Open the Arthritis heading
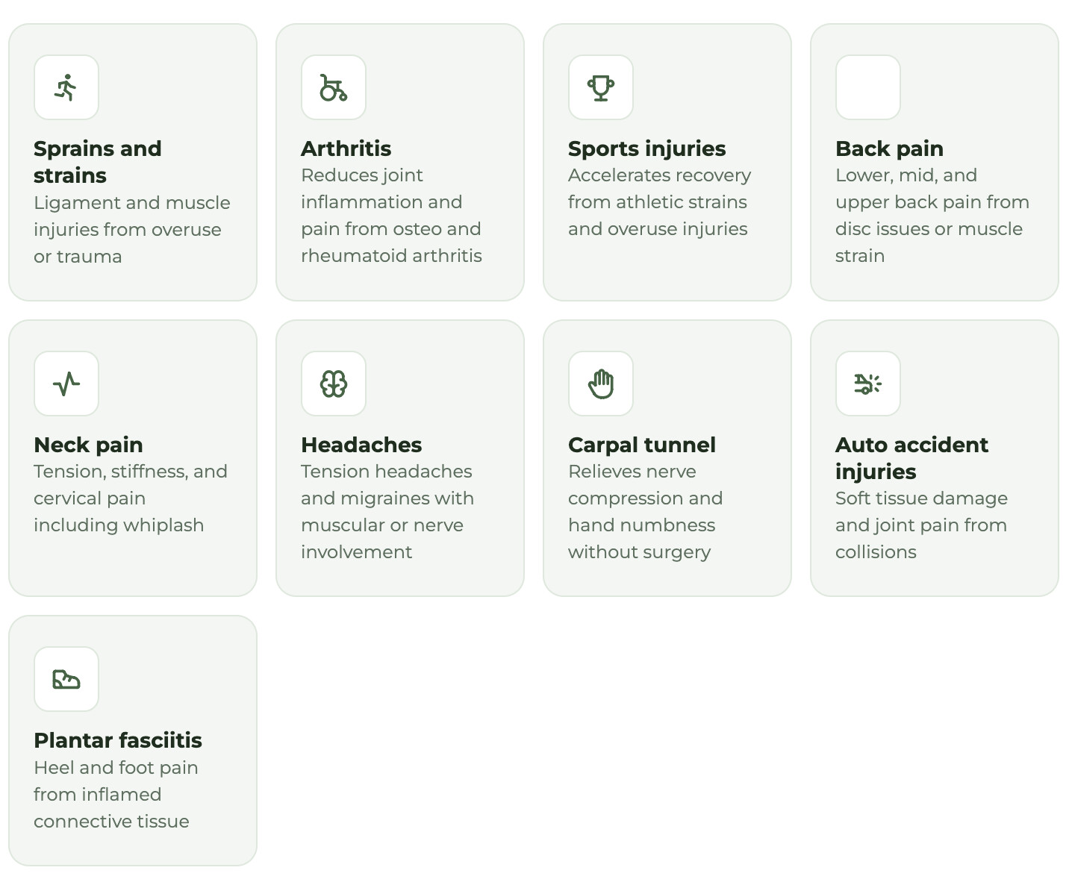This screenshot has width=1069, height=888. coord(346,148)
